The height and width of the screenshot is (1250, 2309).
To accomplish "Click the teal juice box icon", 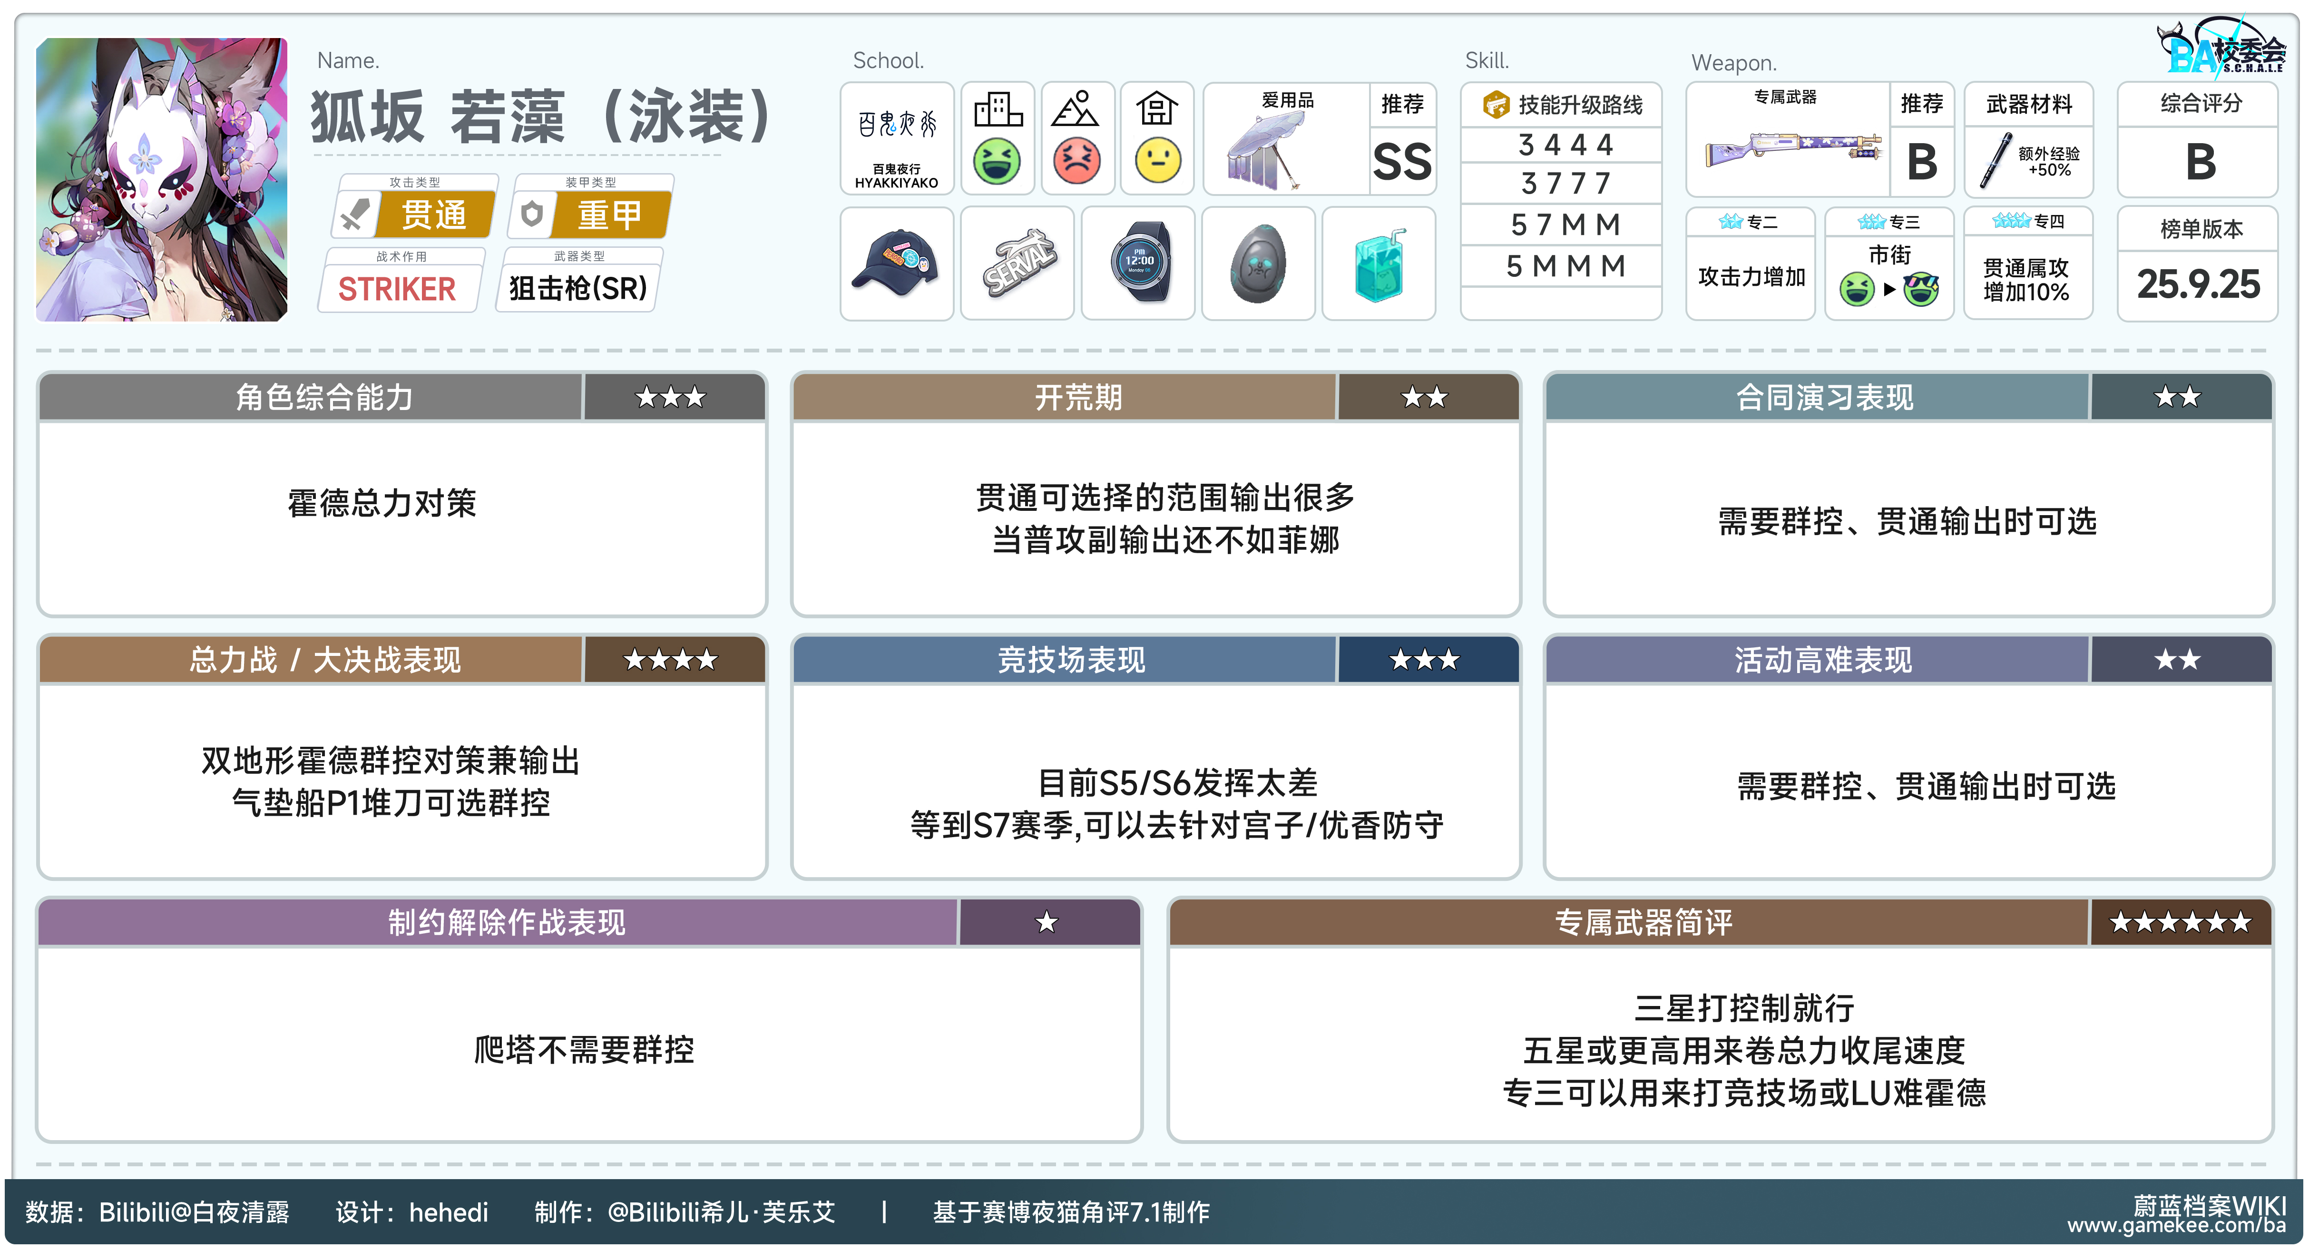I will (x=1379, y=264).
